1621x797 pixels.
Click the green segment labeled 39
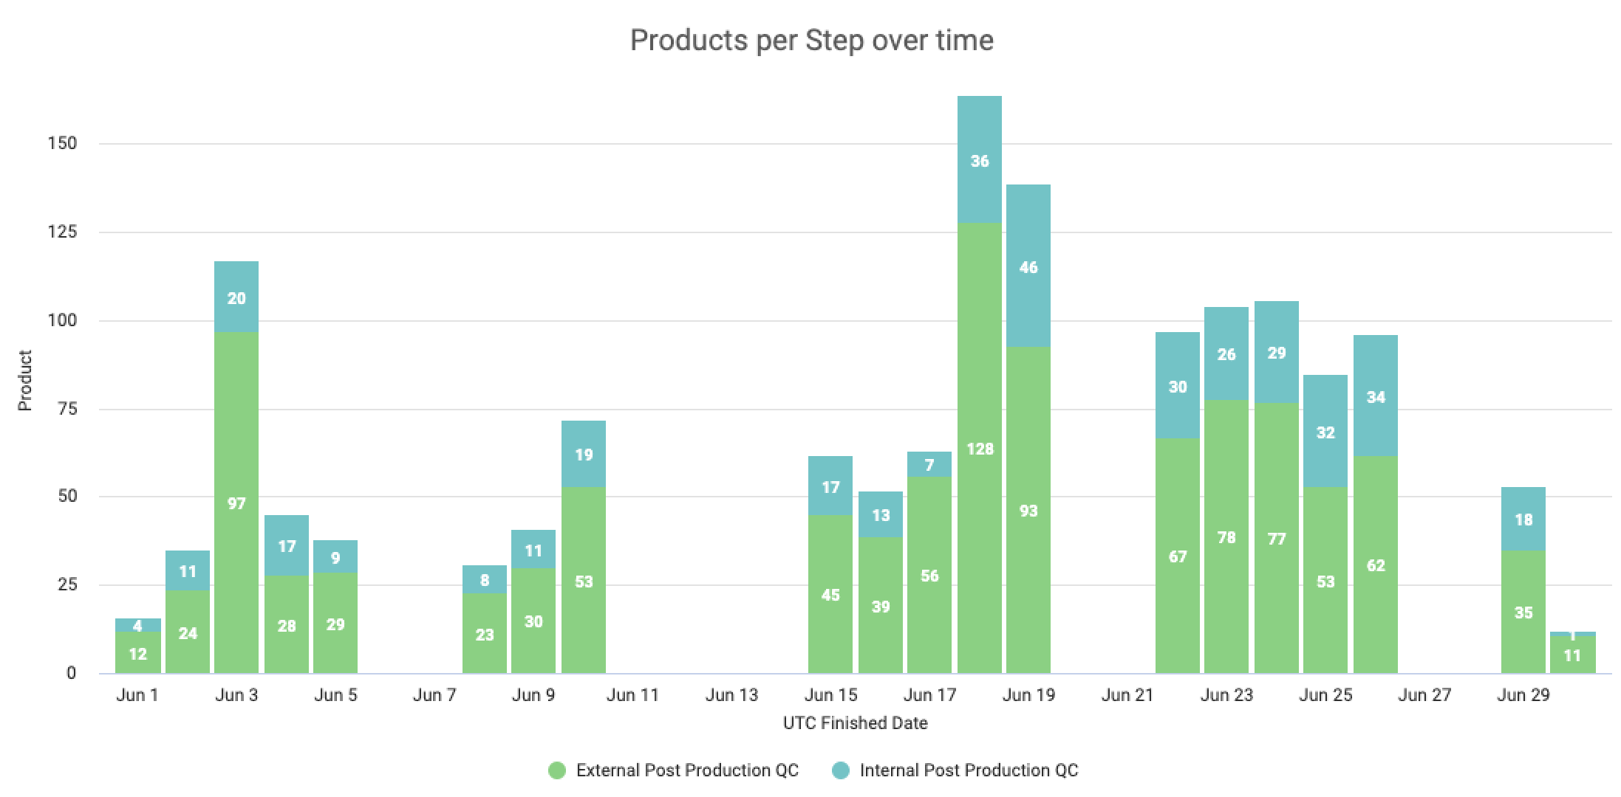(881, 605)
